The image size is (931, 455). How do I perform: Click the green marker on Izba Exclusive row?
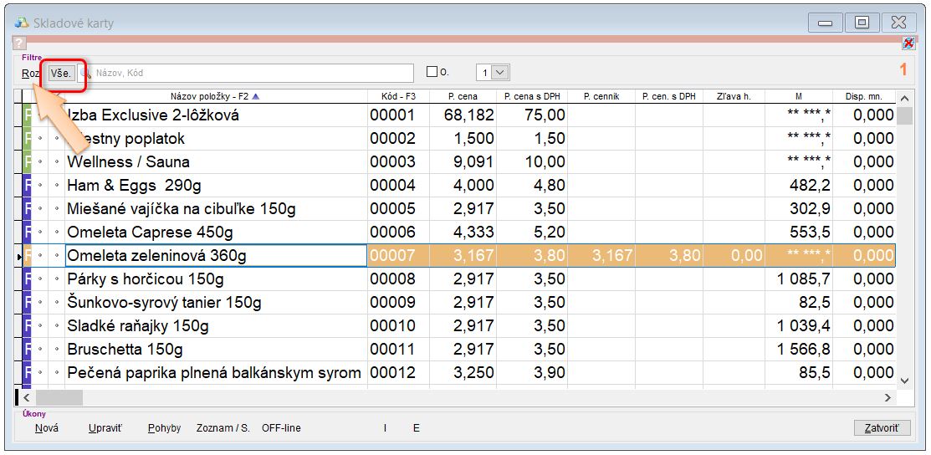coord(27,115)
